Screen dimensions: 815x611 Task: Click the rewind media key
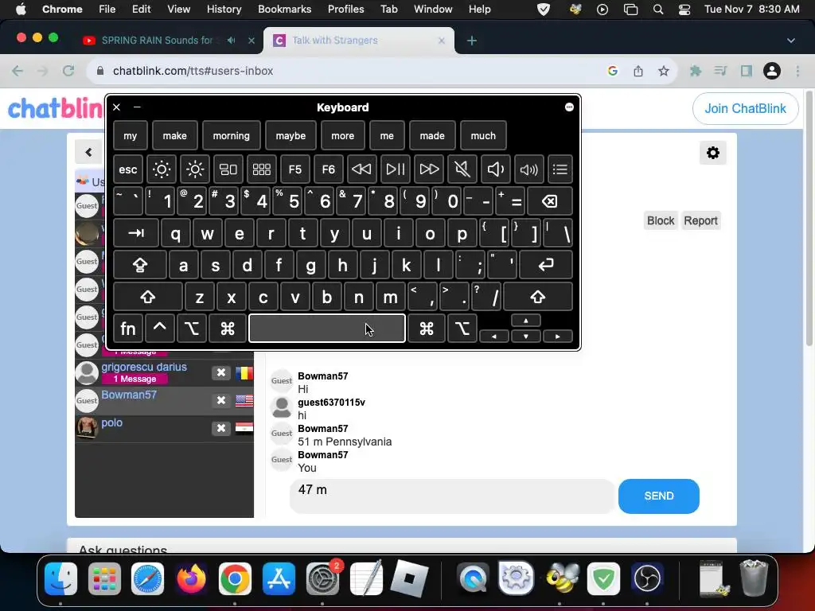(x=362, y=169)
